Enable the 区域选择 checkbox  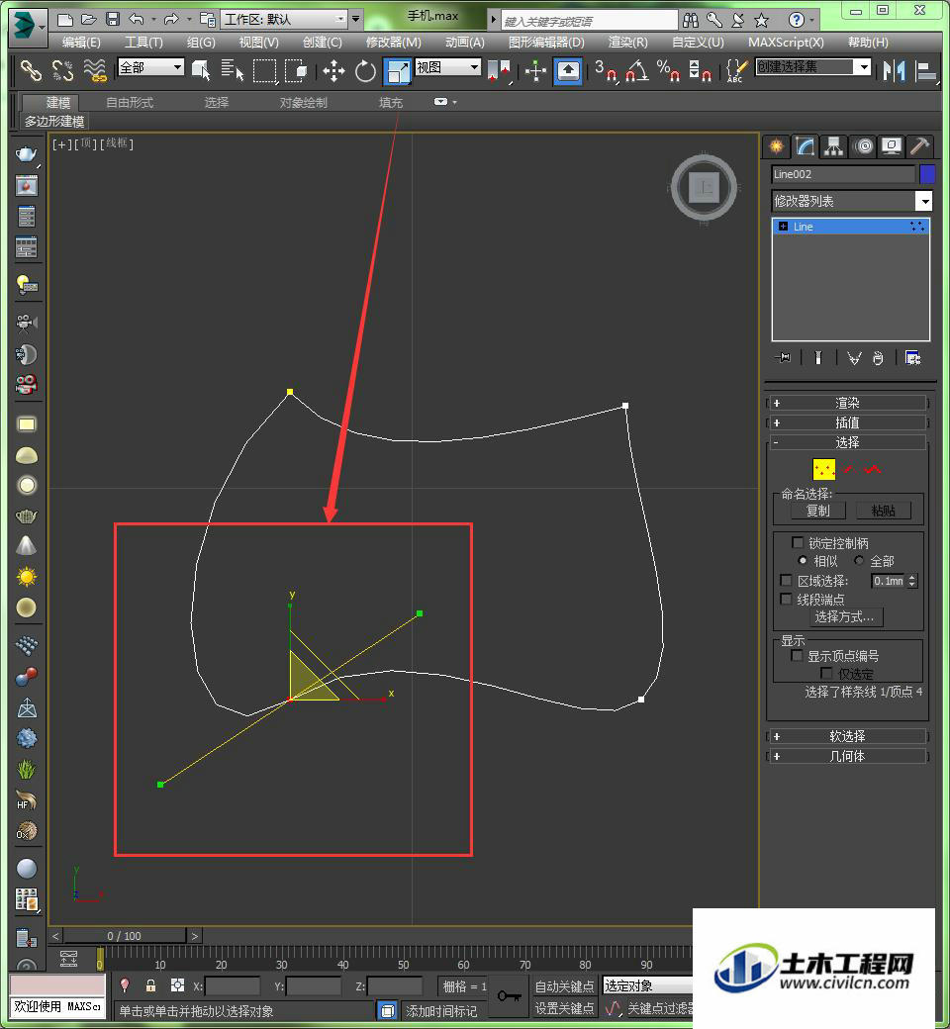pyautogui.click(x=786, y=580)
